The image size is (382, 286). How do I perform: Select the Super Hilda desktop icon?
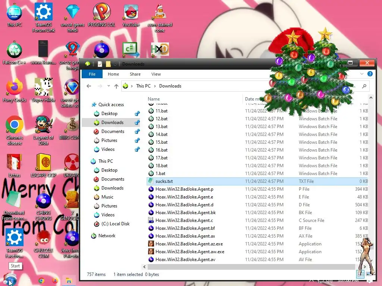coord(43,90)
